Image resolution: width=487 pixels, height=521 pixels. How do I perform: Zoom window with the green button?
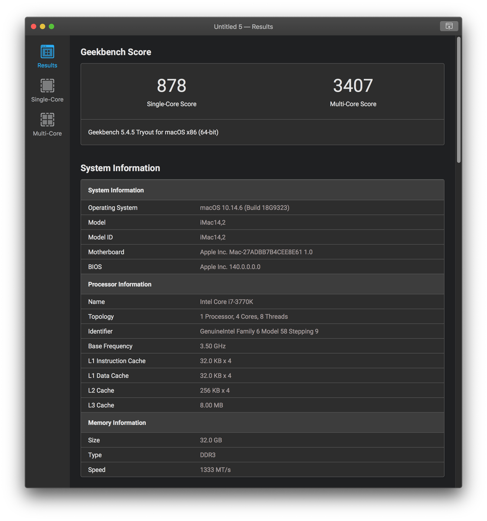click(52, 26)
